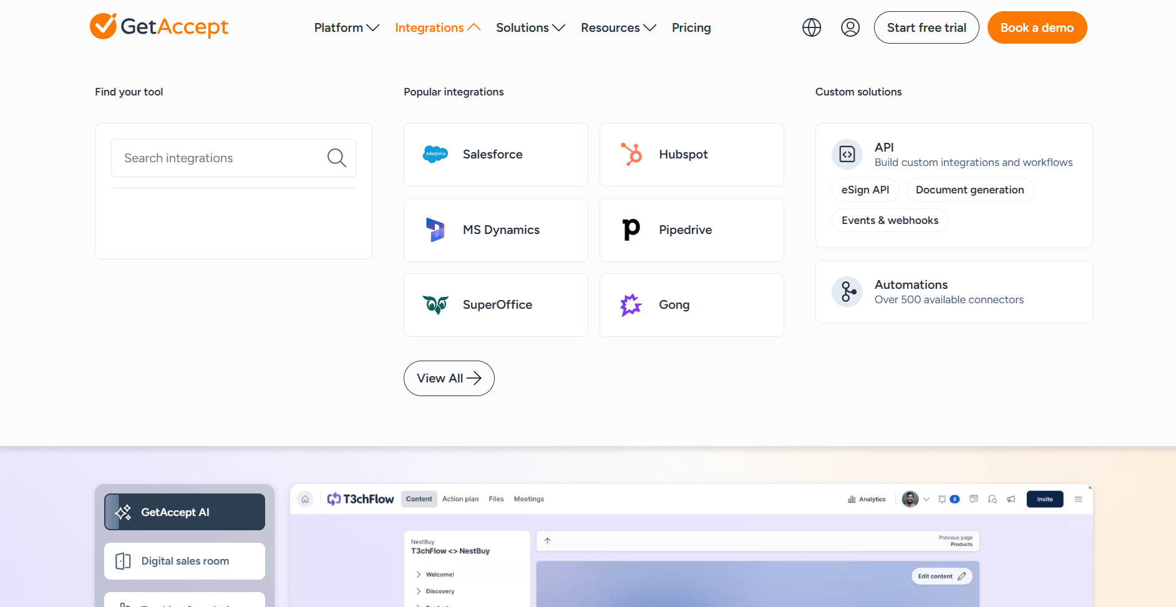
Task: Switch to the Content tab
Action: click(419, 499)
